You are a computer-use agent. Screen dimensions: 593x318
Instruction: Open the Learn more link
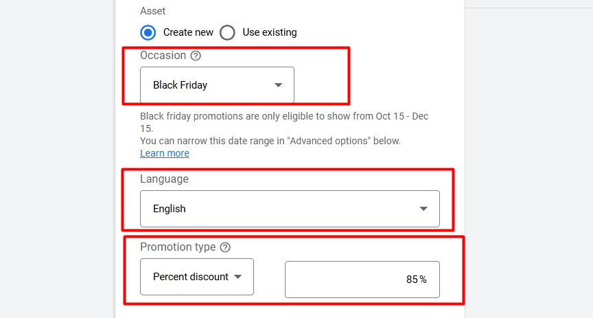(165, 153)
